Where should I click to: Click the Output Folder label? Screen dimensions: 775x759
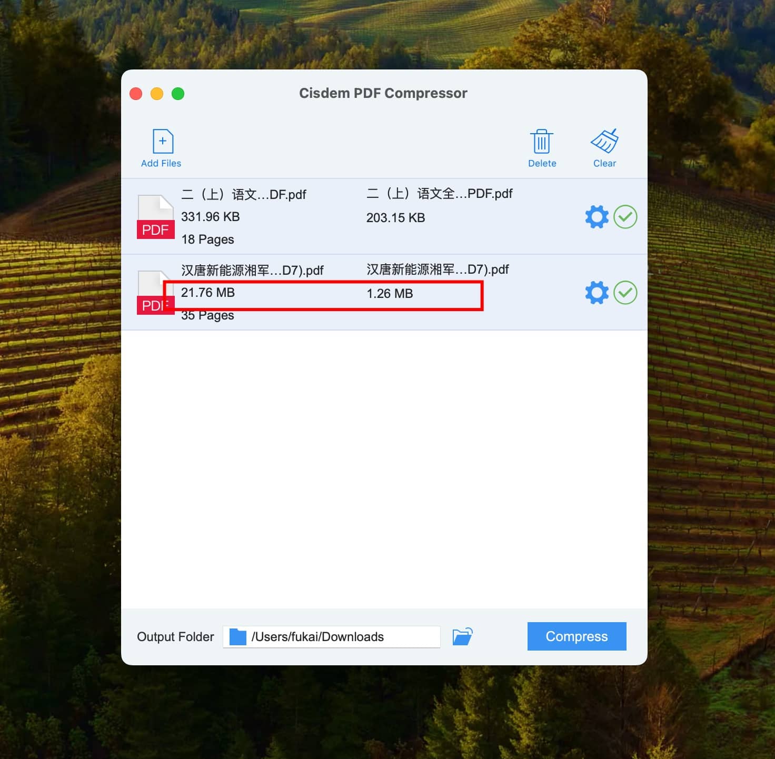(x=175, y=637)
